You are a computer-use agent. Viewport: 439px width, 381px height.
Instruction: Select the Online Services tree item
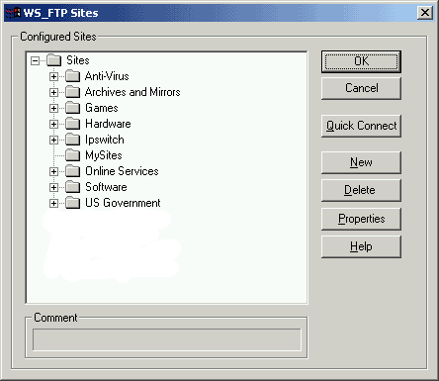(x=122, y=171)
